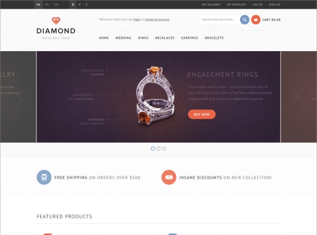
Task: Show the next slide with right arrow
Action: click(x=297, y=97)
